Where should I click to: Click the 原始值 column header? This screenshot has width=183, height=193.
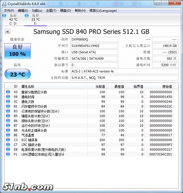click(159, 87)
